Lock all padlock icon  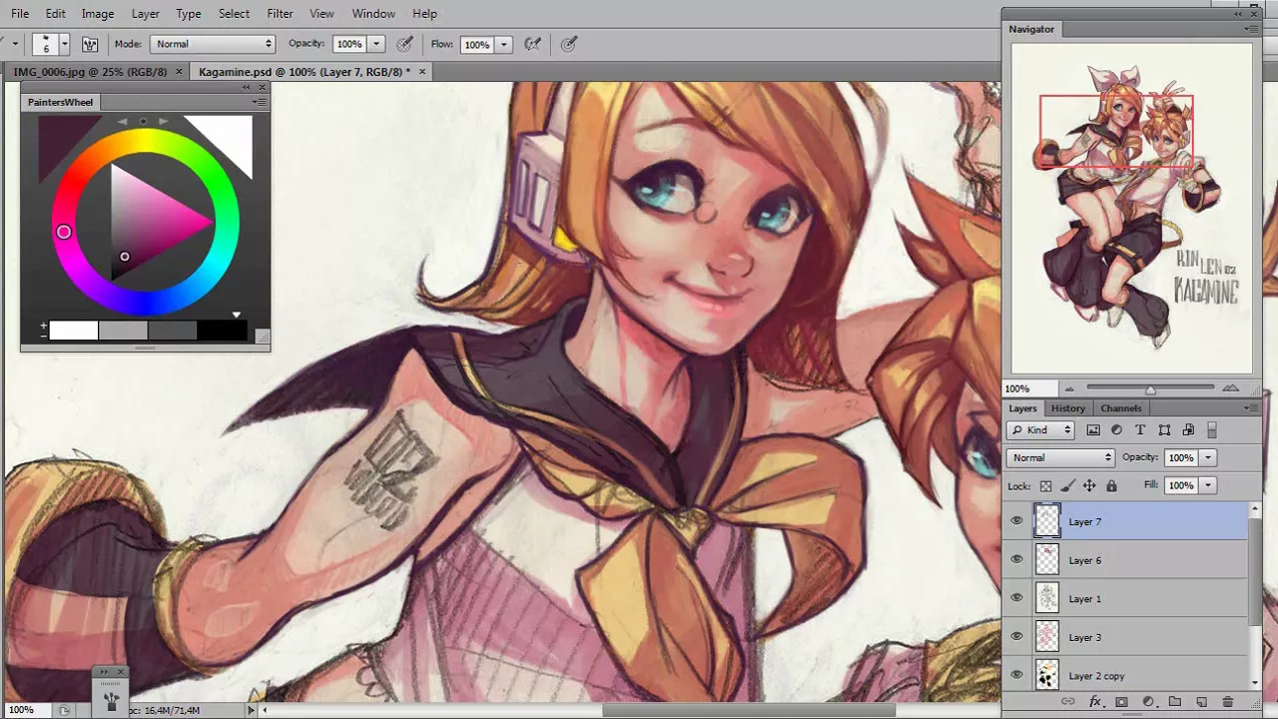pyautogui.click(x=1111, y=486)
